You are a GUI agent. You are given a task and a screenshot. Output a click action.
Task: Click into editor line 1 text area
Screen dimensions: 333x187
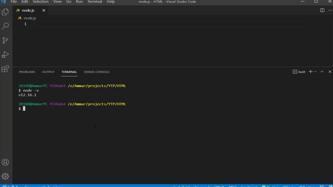pyautogui.click(x=169, y=24)
